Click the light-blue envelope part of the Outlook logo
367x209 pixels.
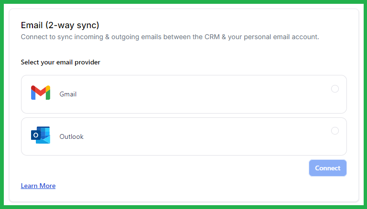click(45, 138)
